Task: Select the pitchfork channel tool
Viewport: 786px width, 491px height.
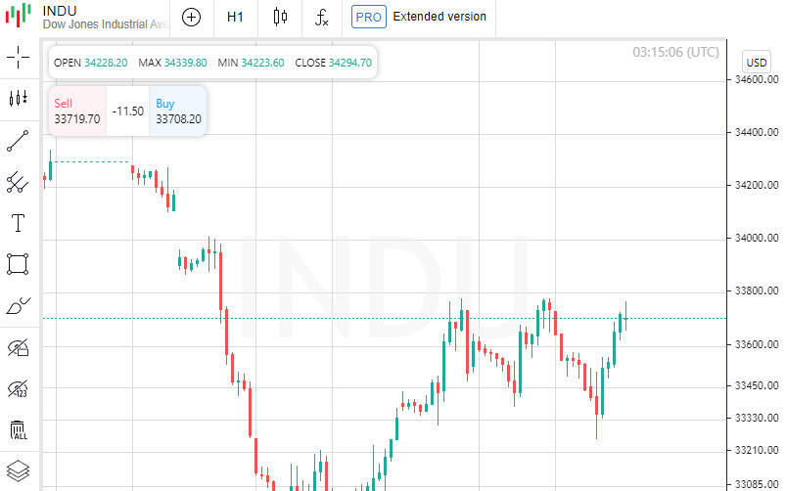Action: 18,181
